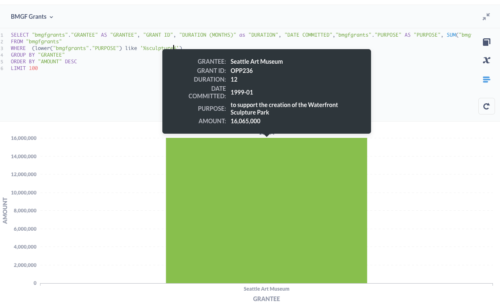Collapse the SQL editor with the arrows icon
Image resolution: width=500 pixels, height=304 pixels.
coord(486,17)
